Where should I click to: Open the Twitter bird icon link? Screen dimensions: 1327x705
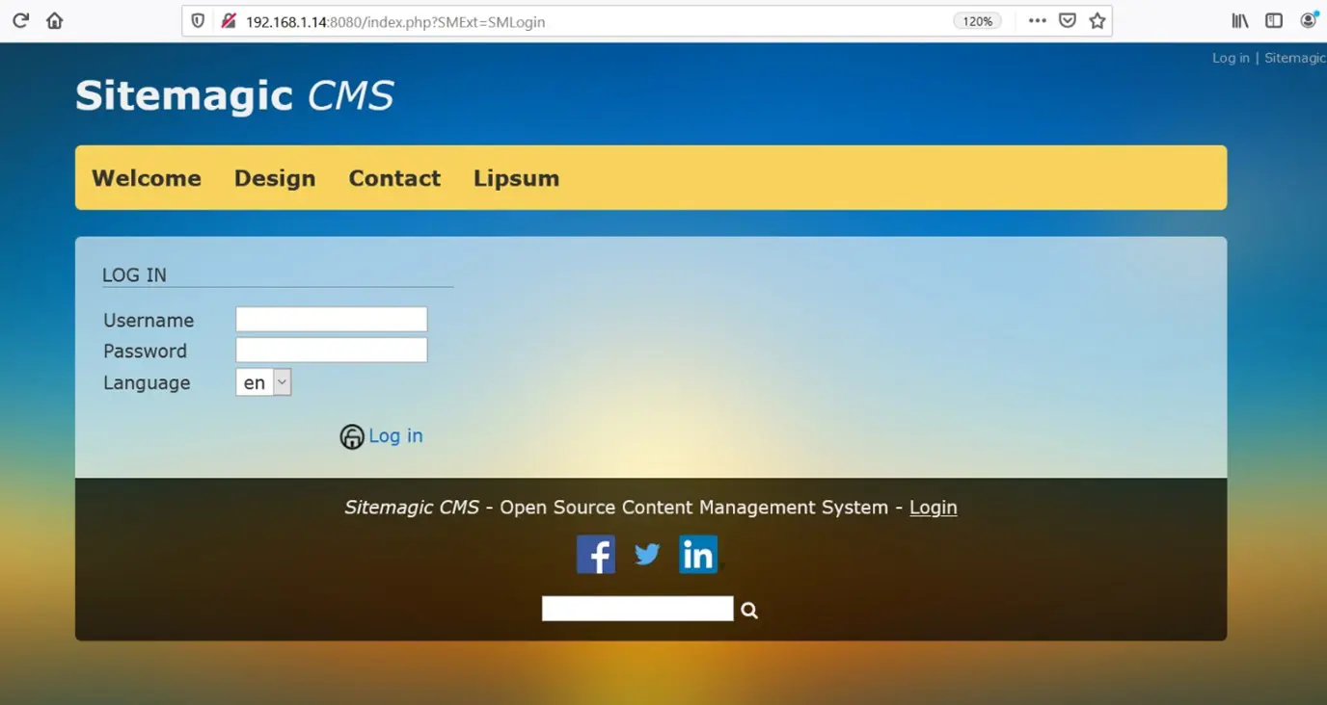point(647,555)
